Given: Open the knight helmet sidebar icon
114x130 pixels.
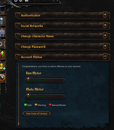Looking at the screenshot, I should pos(2,21).
